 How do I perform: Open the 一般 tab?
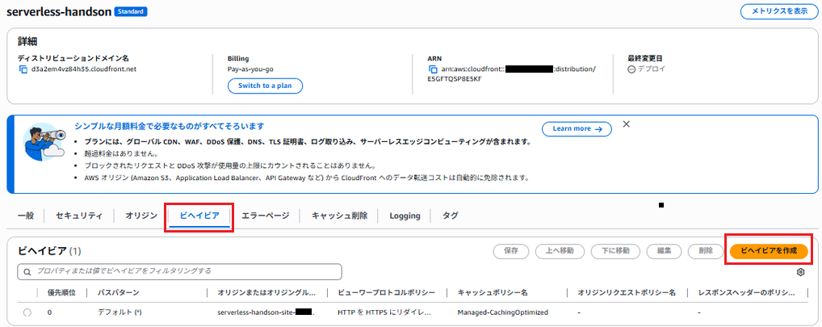click(x=26, y=216)
